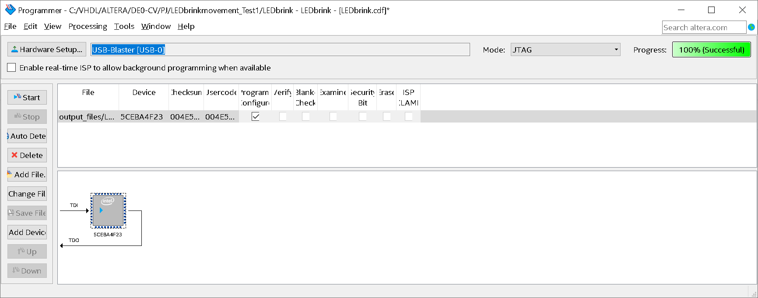Click the 5CEBA4F23 label under the chip diagram
758x298 pixels.
coord(108,235)
